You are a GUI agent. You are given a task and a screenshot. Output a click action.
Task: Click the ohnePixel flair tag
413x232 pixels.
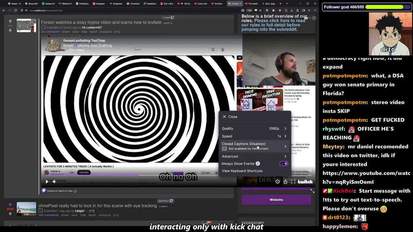(166, 201)
